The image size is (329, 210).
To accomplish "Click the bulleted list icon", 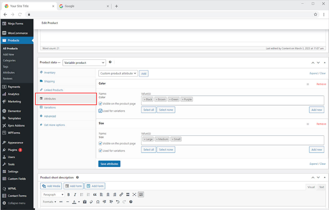I will 82,195.
